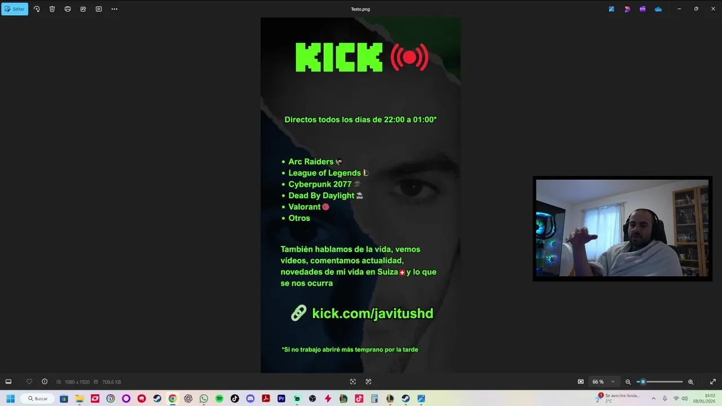Open the OneDrive cloud icon
The height and width of the screenshot is (406, 722).
pos(658,9)
